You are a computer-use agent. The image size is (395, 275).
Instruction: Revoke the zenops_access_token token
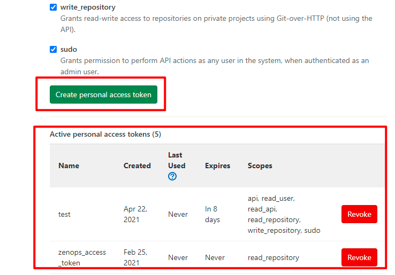[x=359, y=257]
